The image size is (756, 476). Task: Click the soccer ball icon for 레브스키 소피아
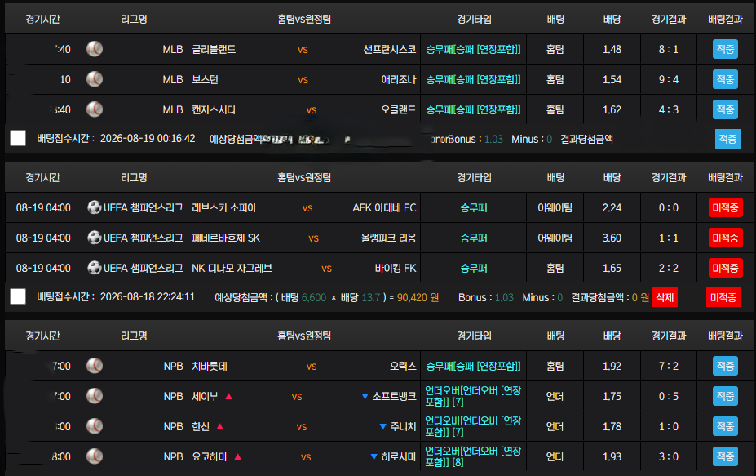[95, 207]
